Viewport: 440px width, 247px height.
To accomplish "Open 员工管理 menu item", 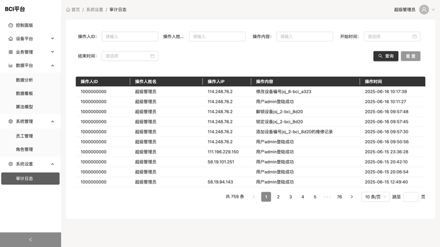I will 25,136.
